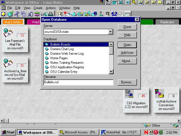
Task: Expand the Server dropdown arrow
Action: pos(111,32)
